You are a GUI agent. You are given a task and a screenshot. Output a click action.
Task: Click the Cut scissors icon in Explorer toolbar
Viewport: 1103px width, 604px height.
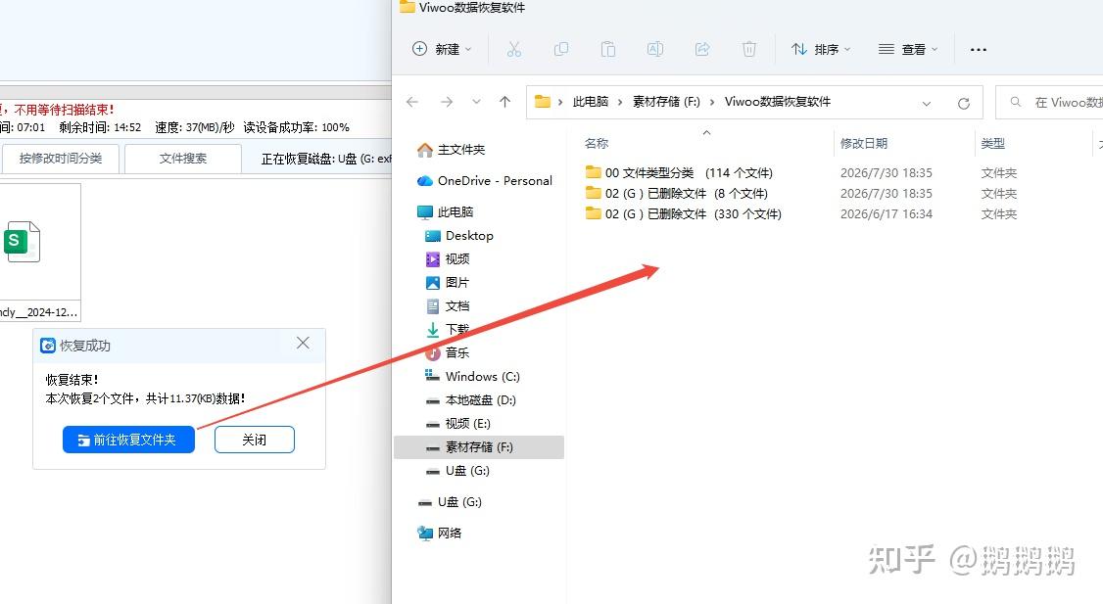[514, 49]
